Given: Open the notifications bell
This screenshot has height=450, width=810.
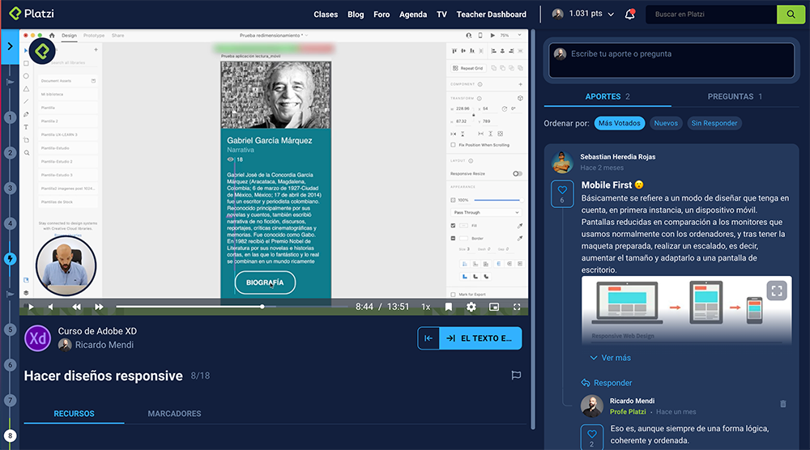Looking at the screenshot, I should [629, 15].
